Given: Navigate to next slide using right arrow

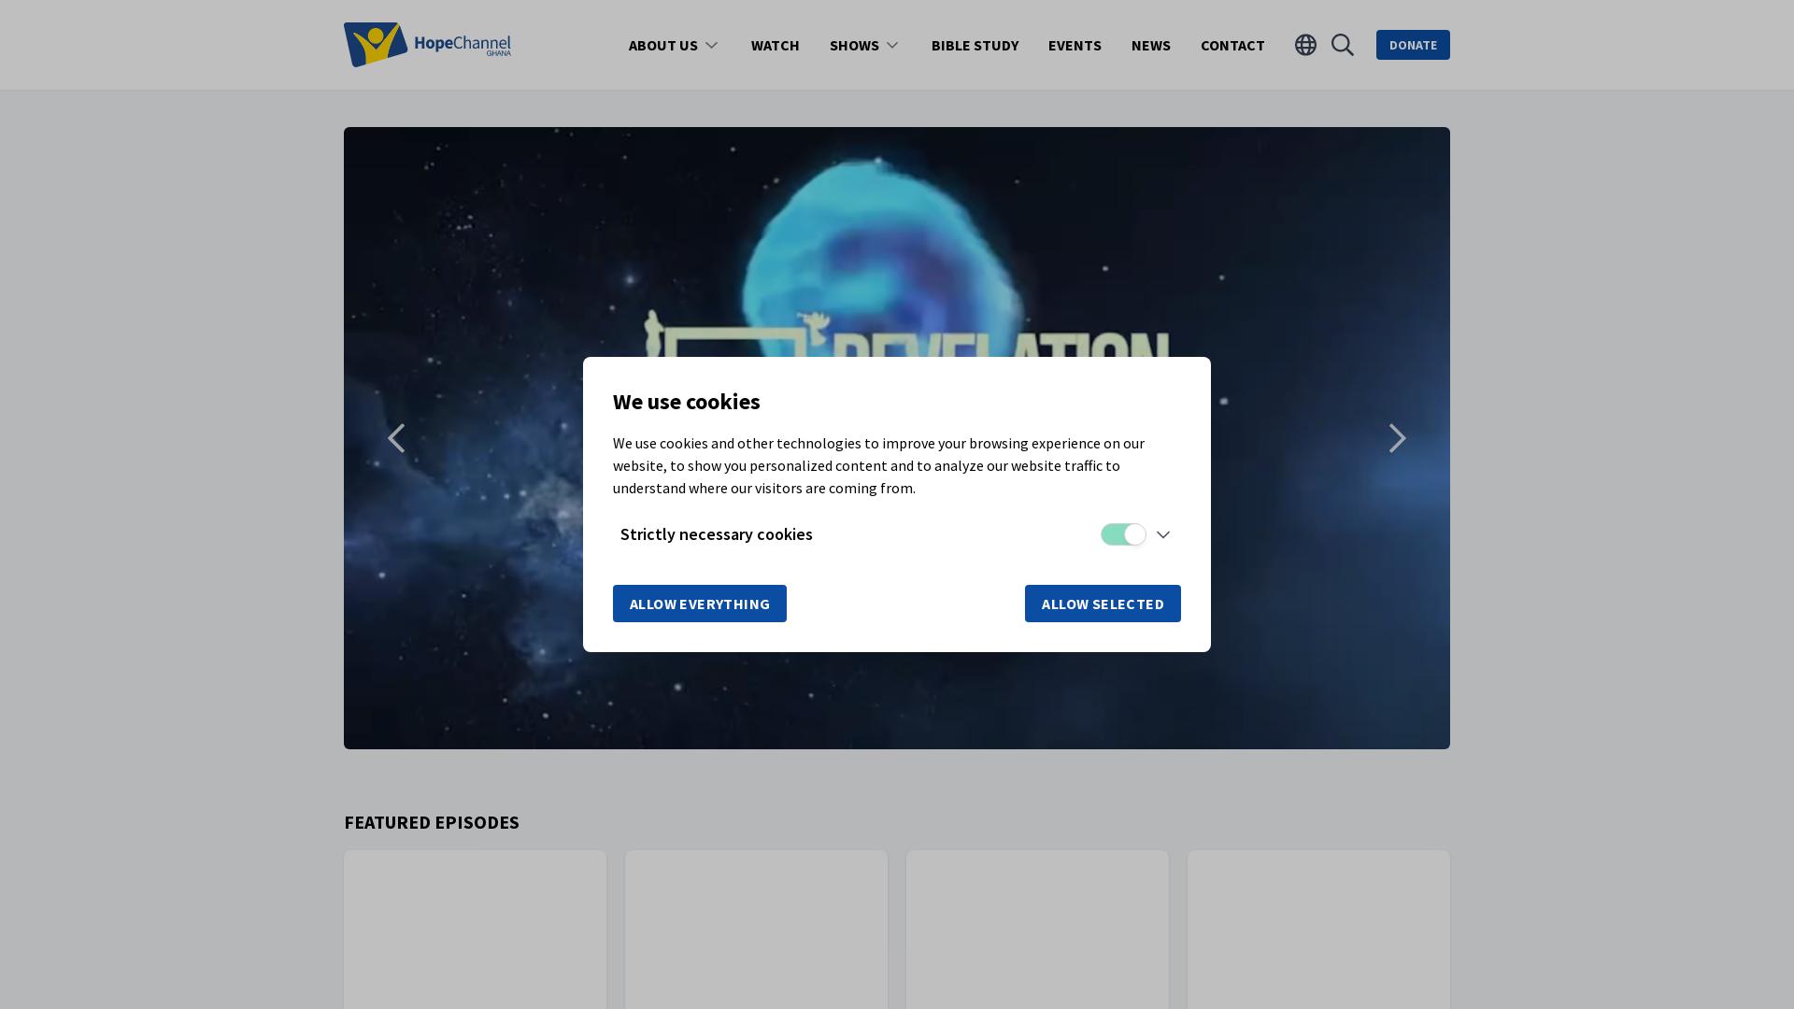Looking at the screenshot, I should [1397, 437].
